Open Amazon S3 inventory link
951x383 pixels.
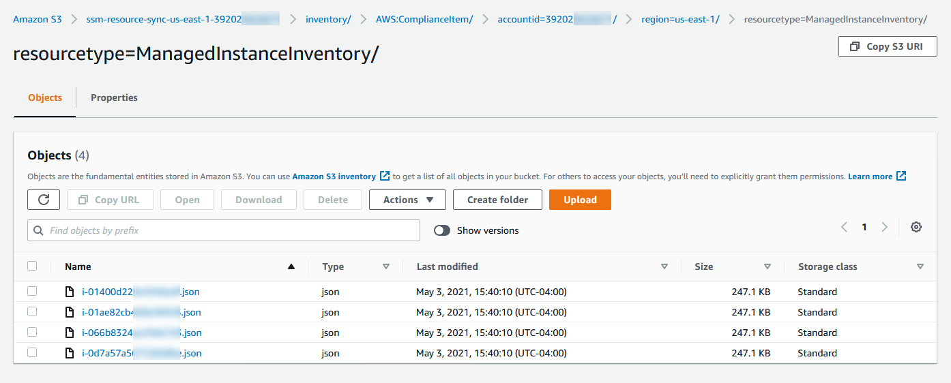334,176
